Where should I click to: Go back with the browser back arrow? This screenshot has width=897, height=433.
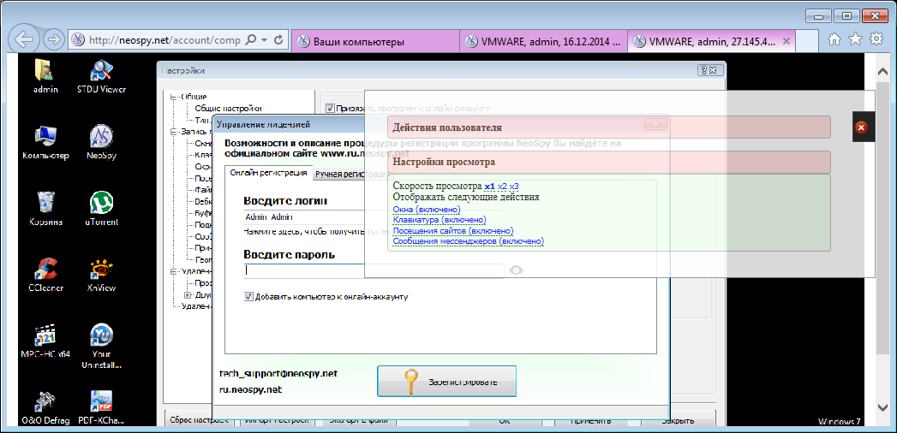point(25,39)
